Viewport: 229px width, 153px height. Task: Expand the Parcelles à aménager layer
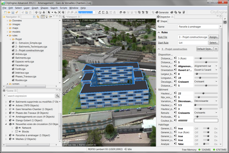click(x=6, y=135)
